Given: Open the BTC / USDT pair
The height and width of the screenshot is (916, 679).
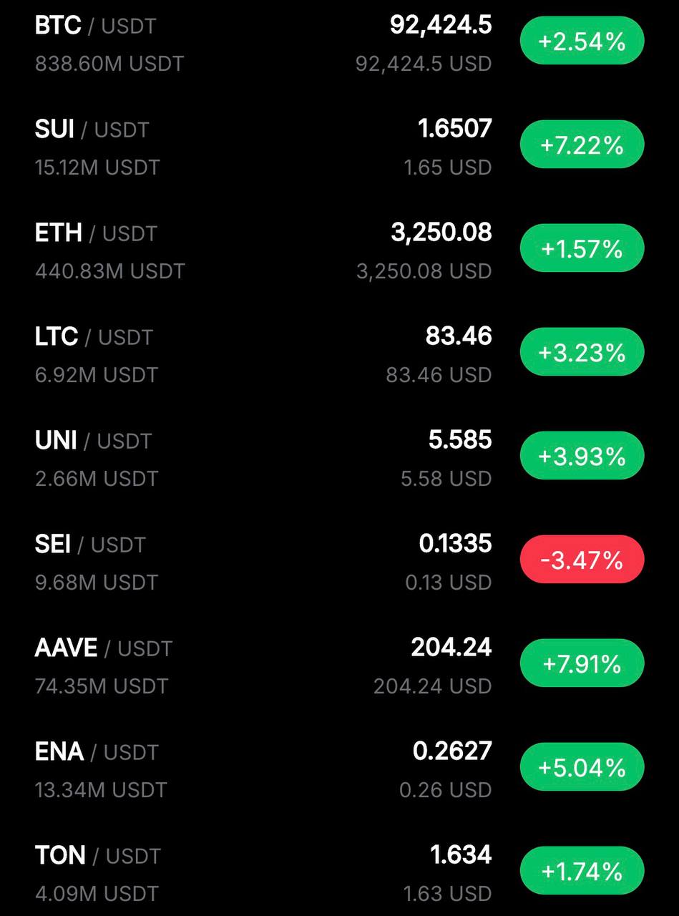Looking at the screenshot, I should pyautogui.click(x=95, y=26).
